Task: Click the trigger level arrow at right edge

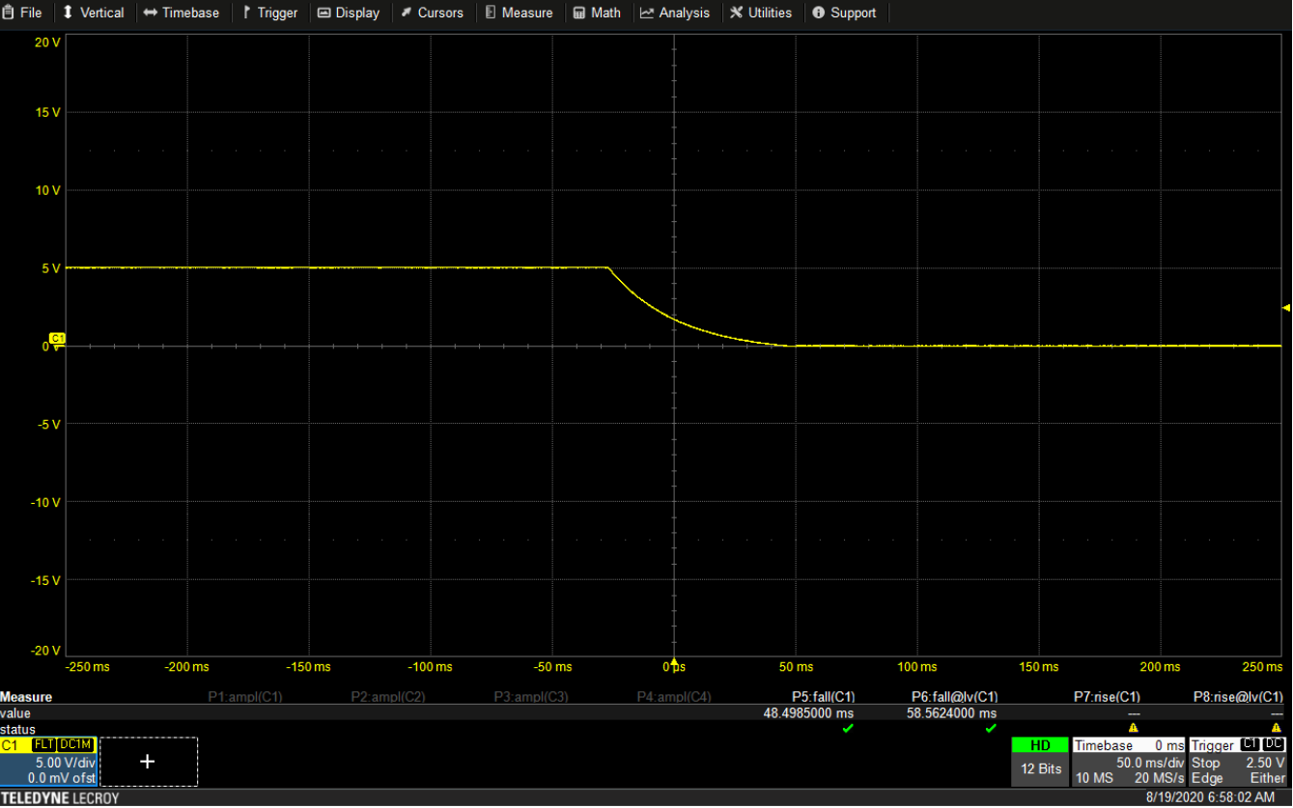Action: [x=1286, y=308]
